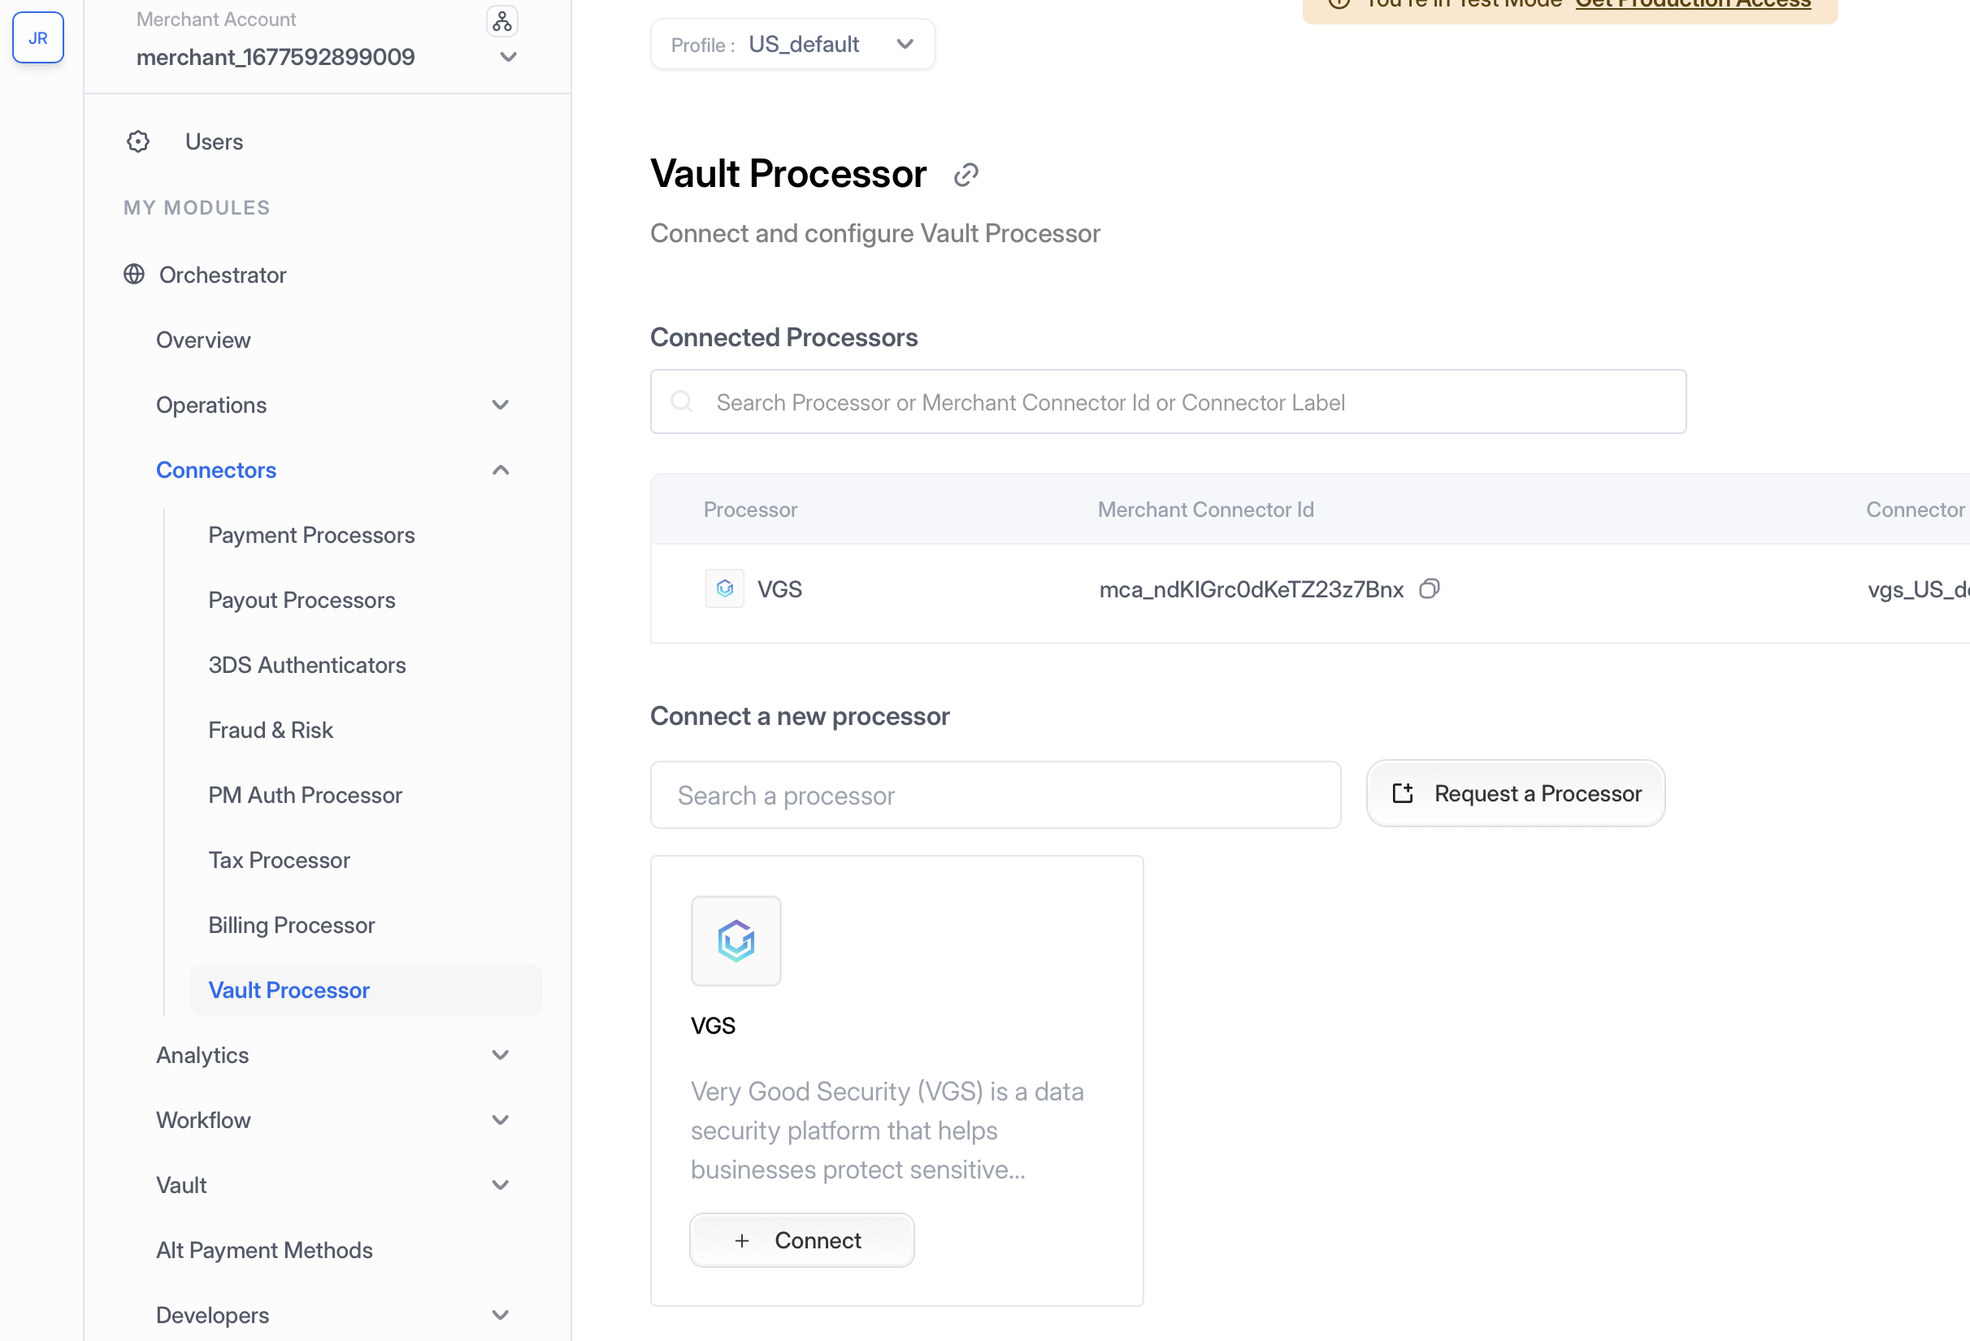The image size is (1970, 1341).
Task: Select Vault Processor in the sidebar
Action: click(x=366, y=990)
